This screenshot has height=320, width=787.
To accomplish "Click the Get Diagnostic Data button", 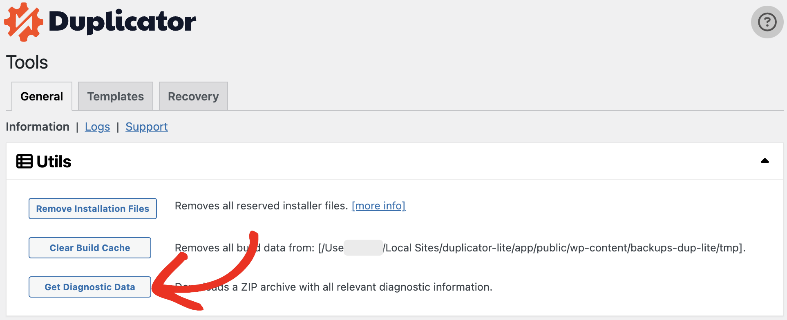I will [90, 287].
